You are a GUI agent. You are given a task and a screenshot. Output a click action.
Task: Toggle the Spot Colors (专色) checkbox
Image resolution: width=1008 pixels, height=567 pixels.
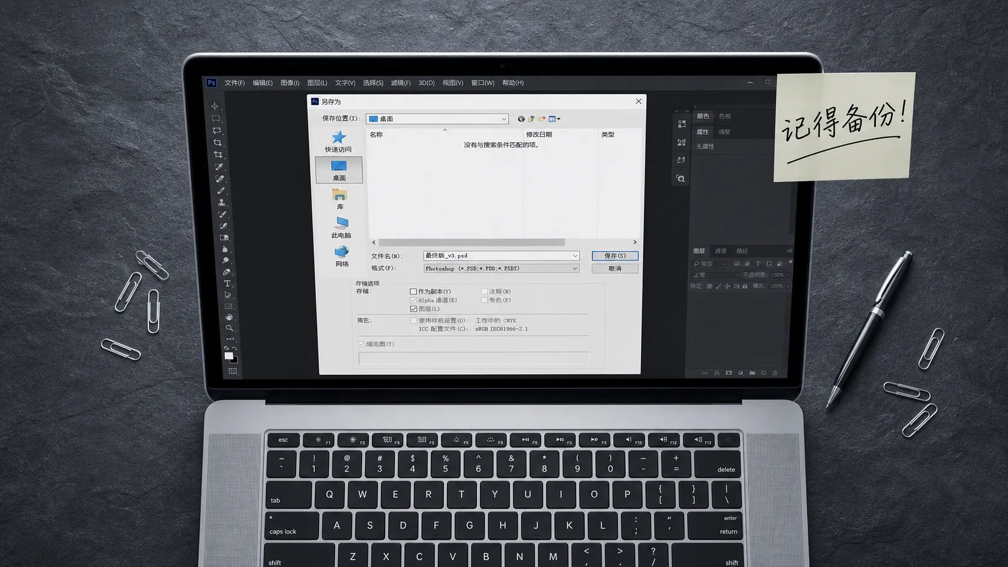coord(484,300)
